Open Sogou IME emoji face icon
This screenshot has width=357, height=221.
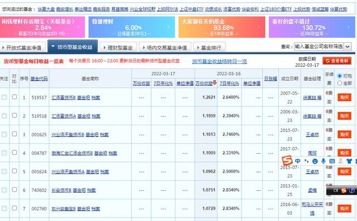315,161
